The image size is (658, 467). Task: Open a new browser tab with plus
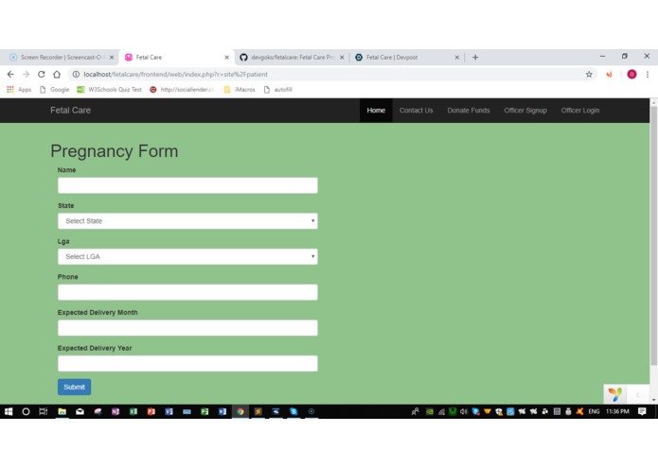[x=475, y=58]
